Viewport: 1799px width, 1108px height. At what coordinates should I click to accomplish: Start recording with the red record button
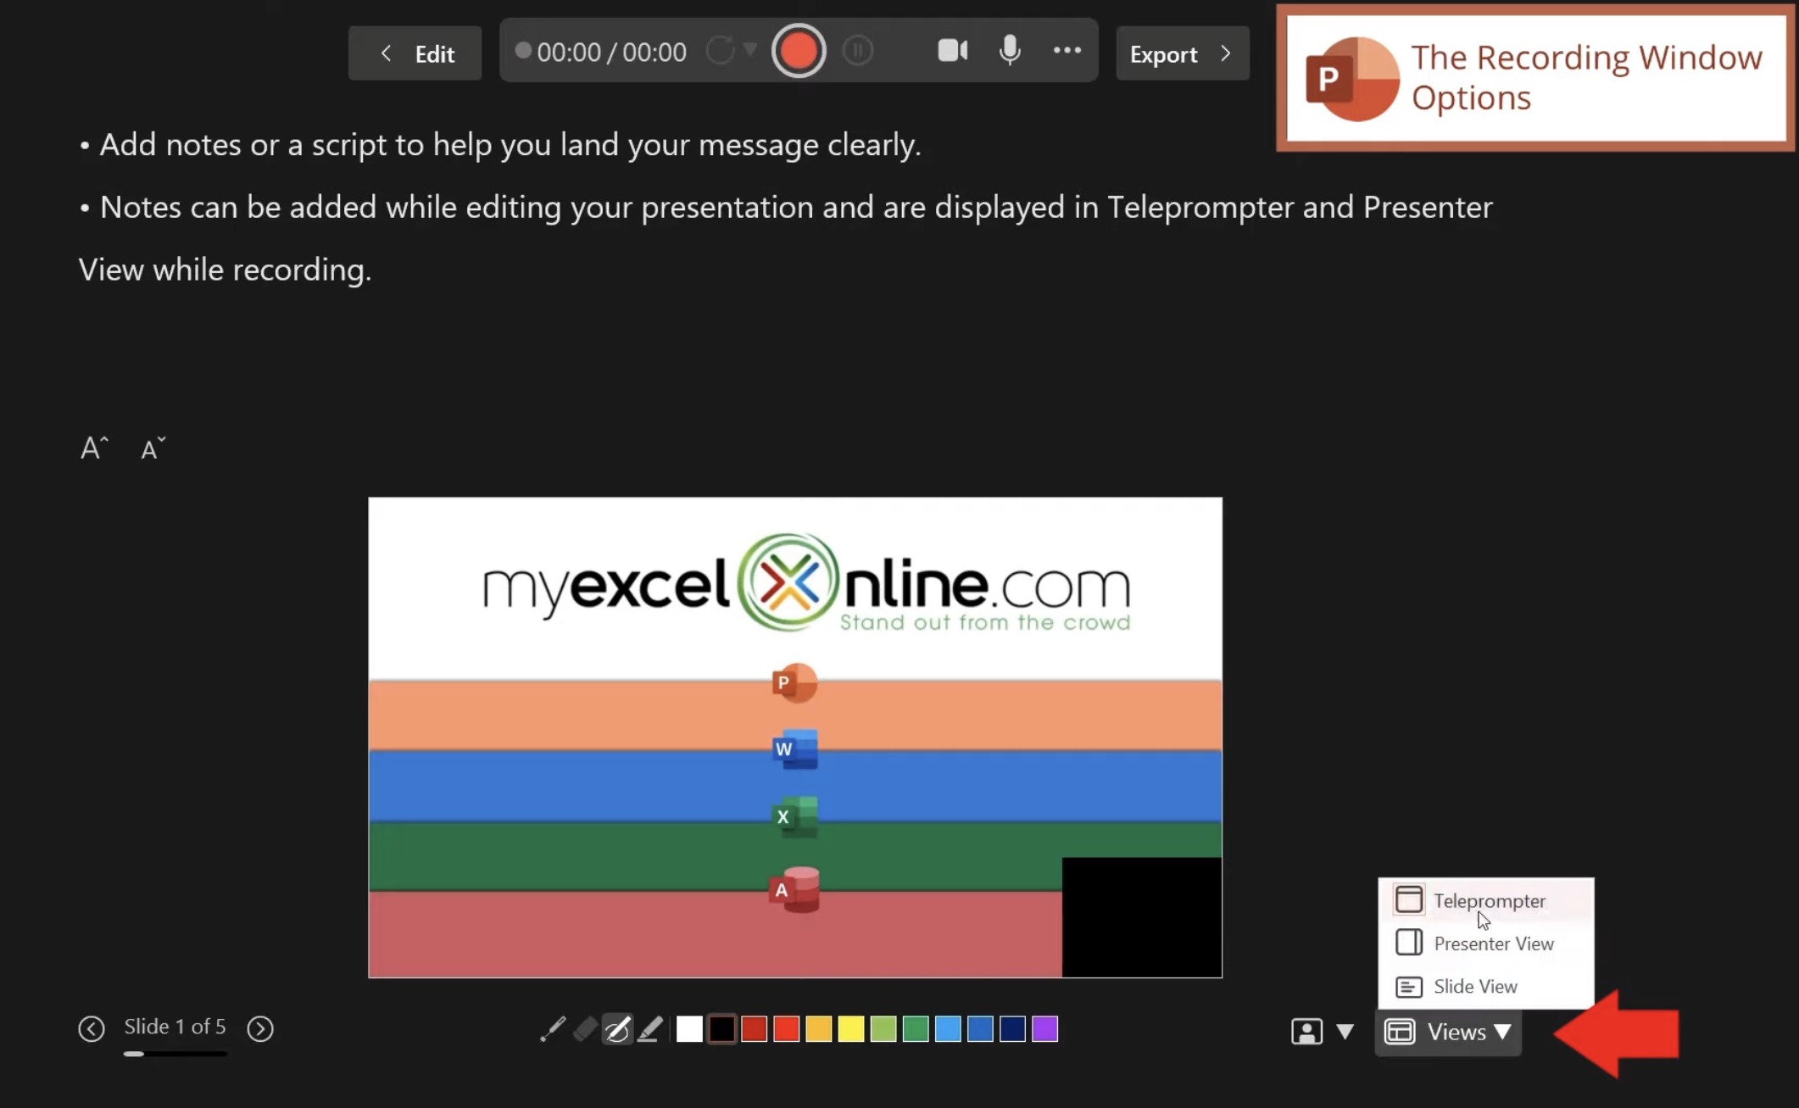pyautogui.click(x=798, y=51)
